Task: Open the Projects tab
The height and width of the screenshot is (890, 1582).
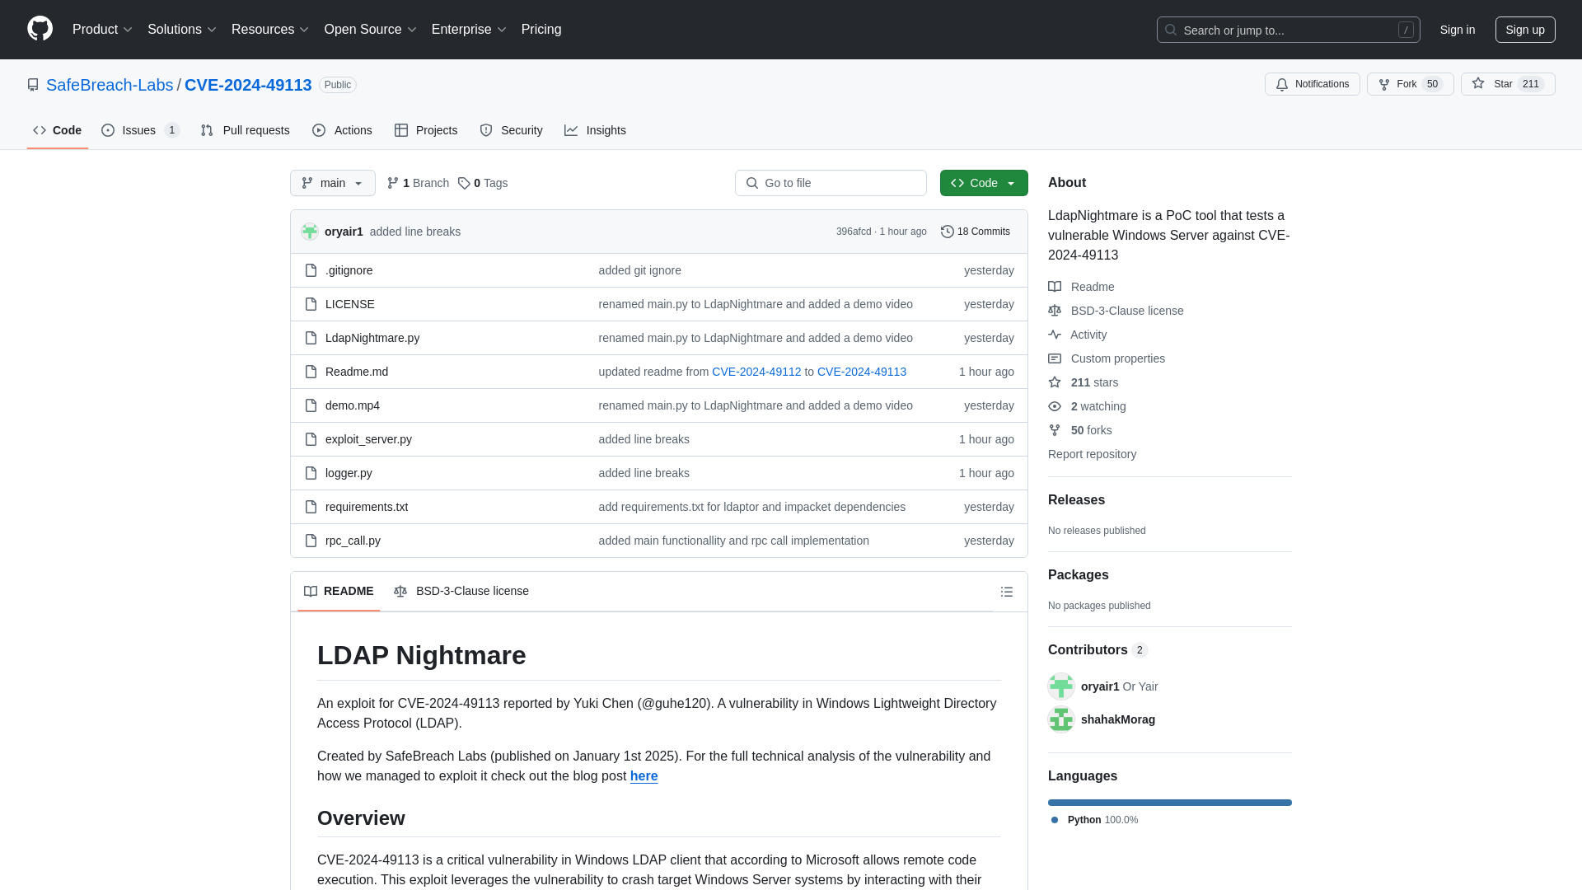Action: [426, 130]
